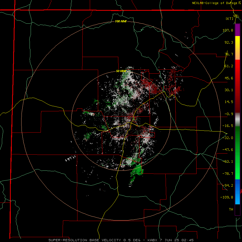Click the 107.8 velocity scale value
The width and height of the screenshot is (242, 242).
point(228,30)
